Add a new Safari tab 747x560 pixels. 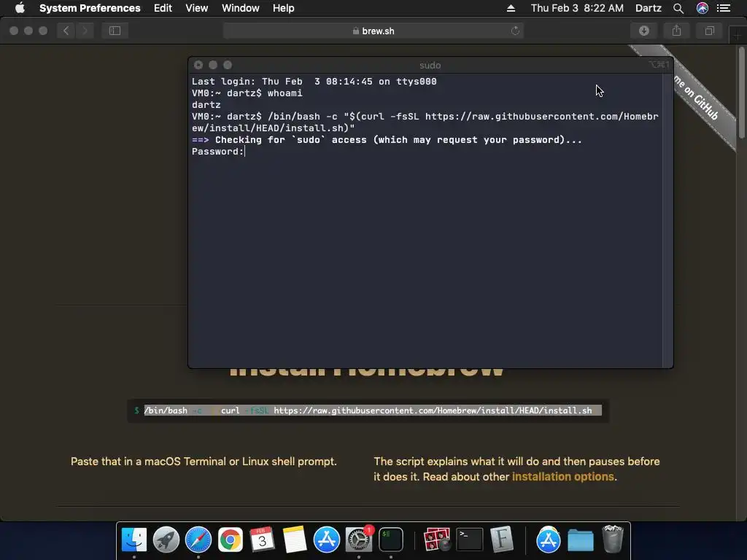click(737, 36)
